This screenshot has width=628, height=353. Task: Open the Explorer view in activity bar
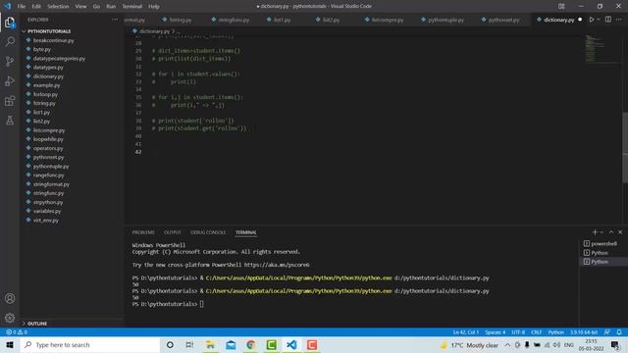(x=10, y=23)
